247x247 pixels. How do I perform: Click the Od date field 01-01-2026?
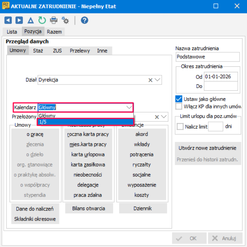(221, 77)
